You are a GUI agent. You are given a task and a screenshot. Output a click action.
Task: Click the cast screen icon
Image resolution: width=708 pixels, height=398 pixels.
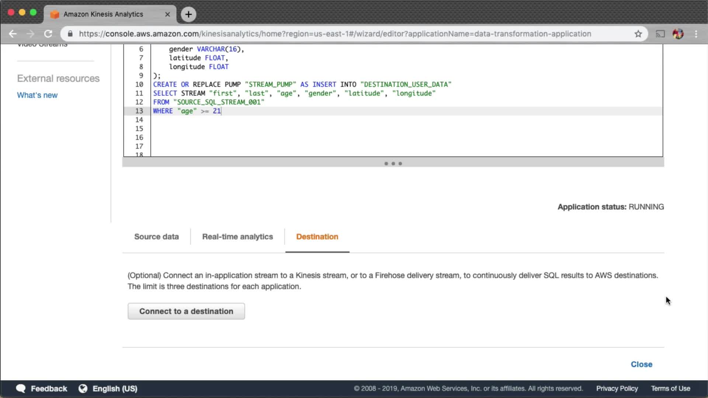(x=660, y=34)
